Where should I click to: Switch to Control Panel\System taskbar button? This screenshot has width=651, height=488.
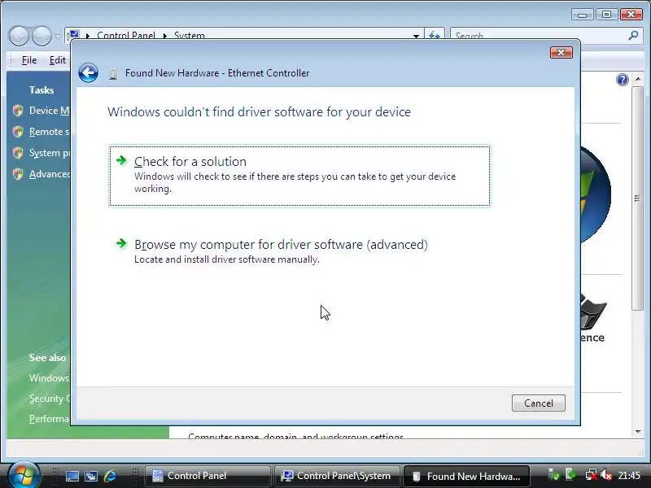click(337, 476)
